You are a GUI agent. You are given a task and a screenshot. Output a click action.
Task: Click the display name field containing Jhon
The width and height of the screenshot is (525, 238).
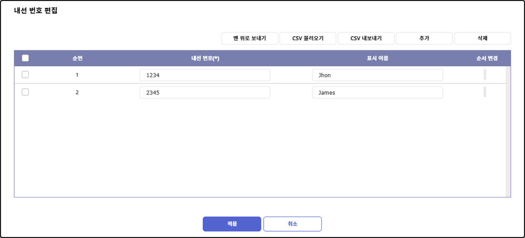[x=377, y=75]
